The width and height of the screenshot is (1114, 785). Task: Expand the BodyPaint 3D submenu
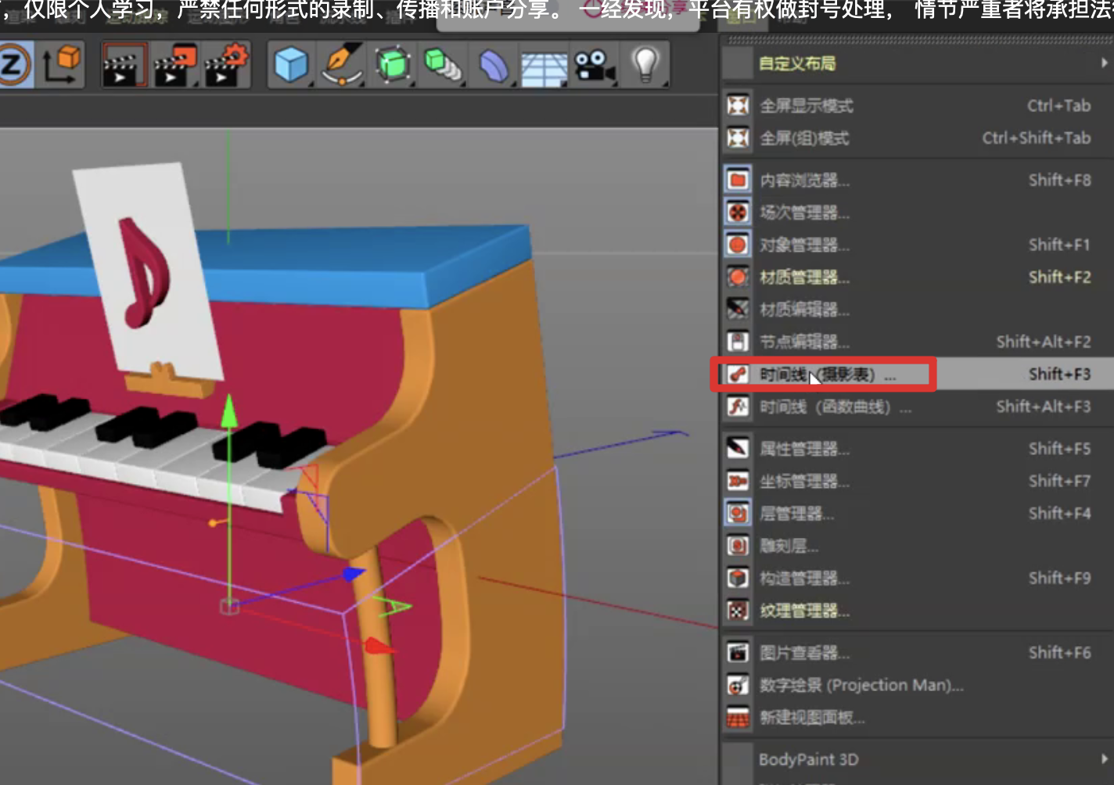917,759
